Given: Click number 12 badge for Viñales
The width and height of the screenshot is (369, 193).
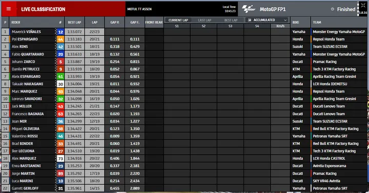Looking at the screenshot, I should [60, 32].
